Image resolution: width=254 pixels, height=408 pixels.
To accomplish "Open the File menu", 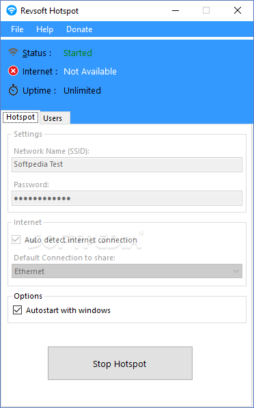I will 17,29.
